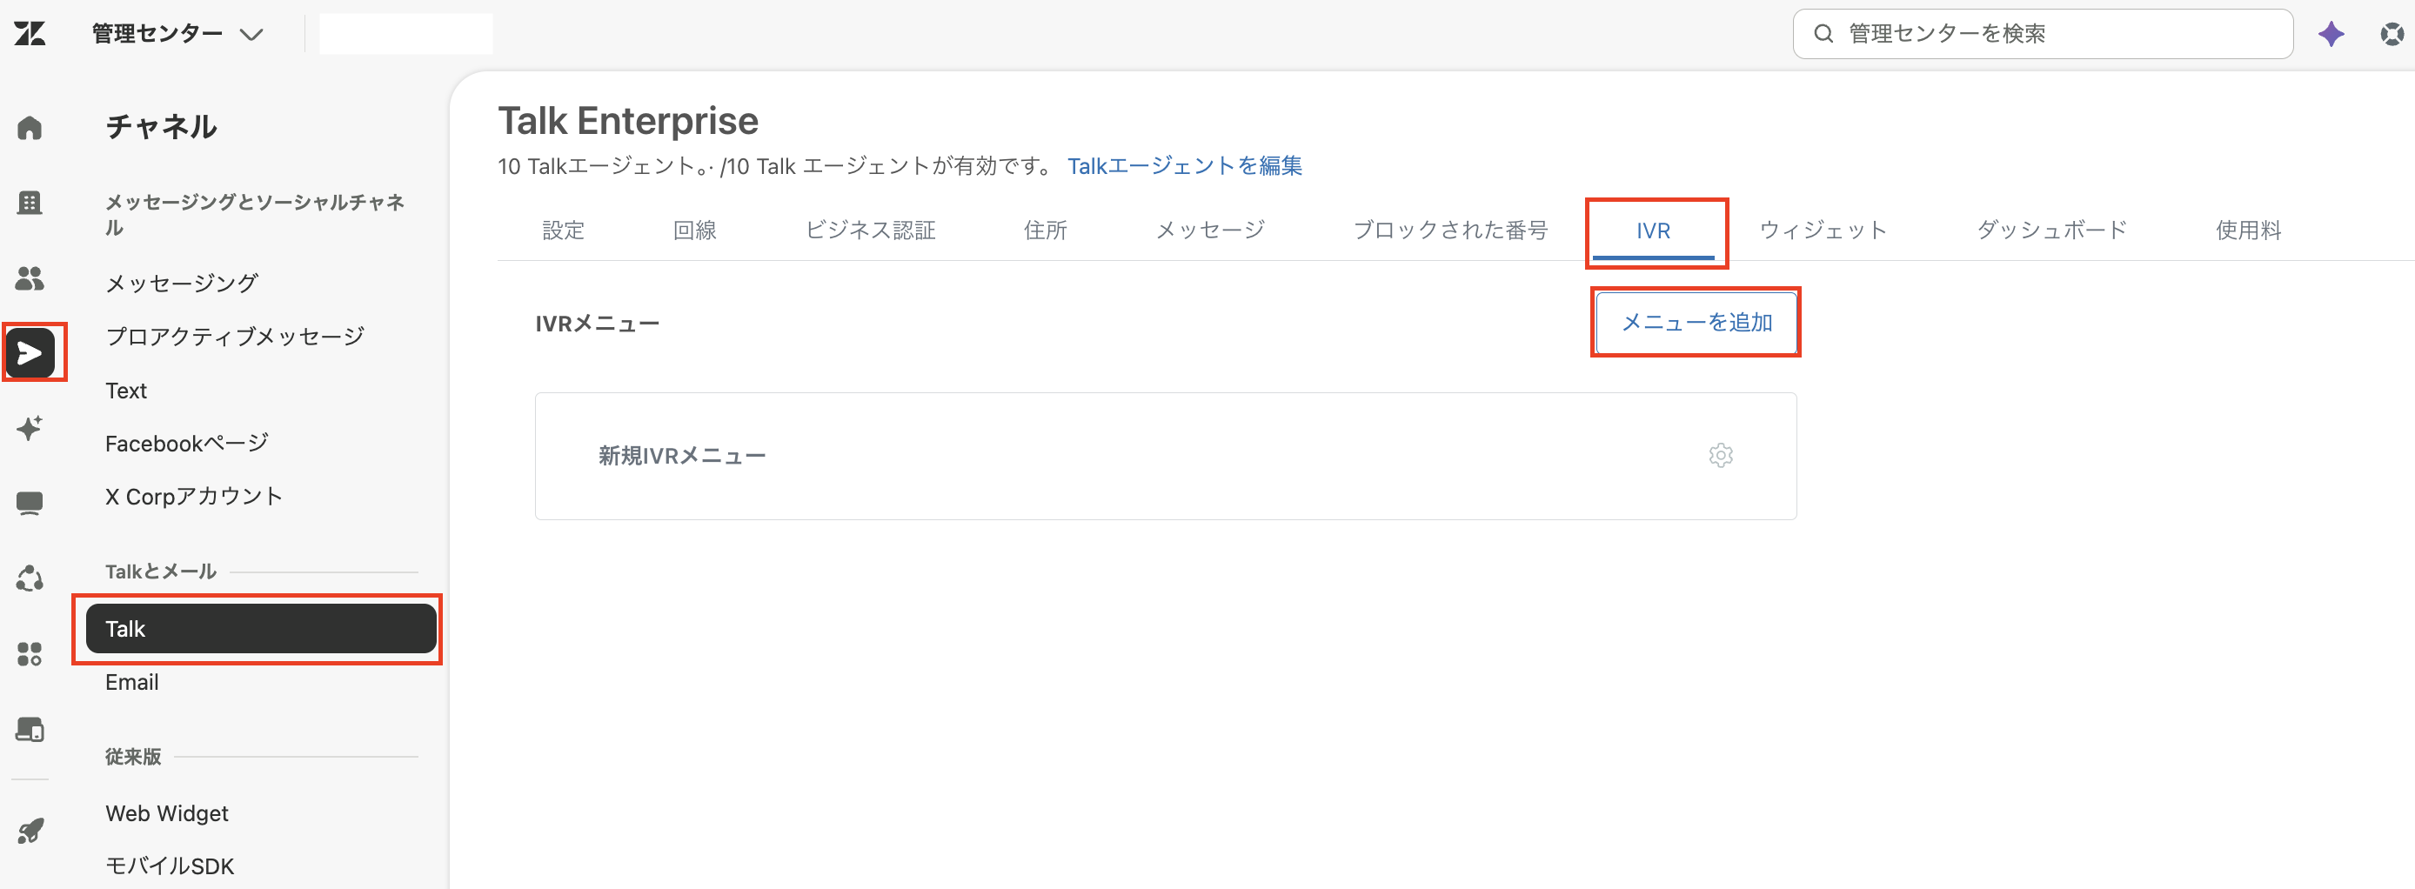
Task: Open the People icon in sidebar
Action: (30, 277)
